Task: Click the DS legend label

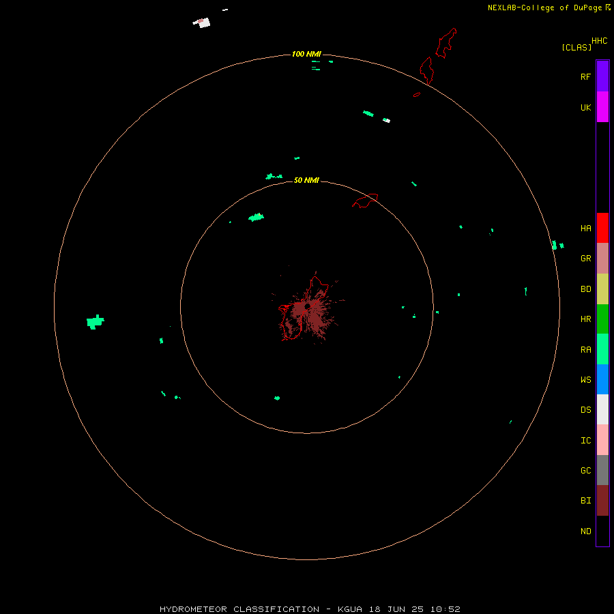Action: (x=585, y=409)
